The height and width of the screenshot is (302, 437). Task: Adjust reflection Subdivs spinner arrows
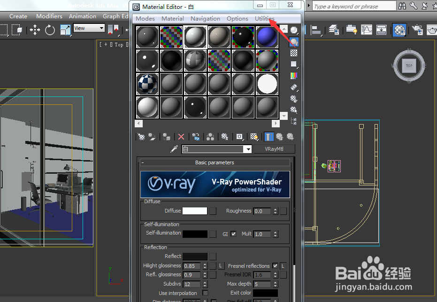[205, 284]
